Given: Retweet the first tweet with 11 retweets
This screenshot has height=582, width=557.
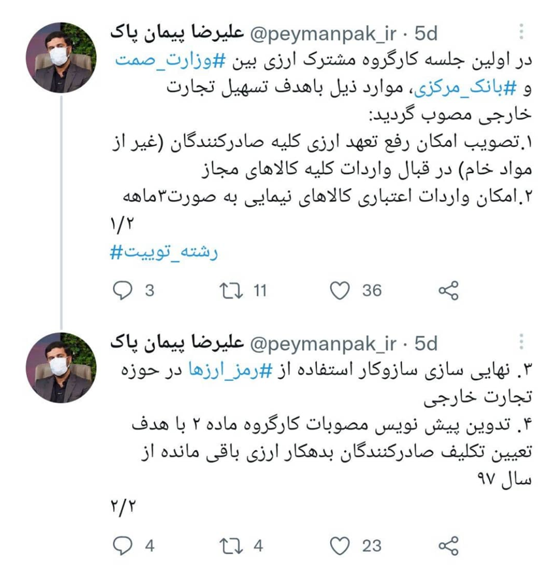Looking at the screenshot, I should pyautogui.click(x=231, y=291).
